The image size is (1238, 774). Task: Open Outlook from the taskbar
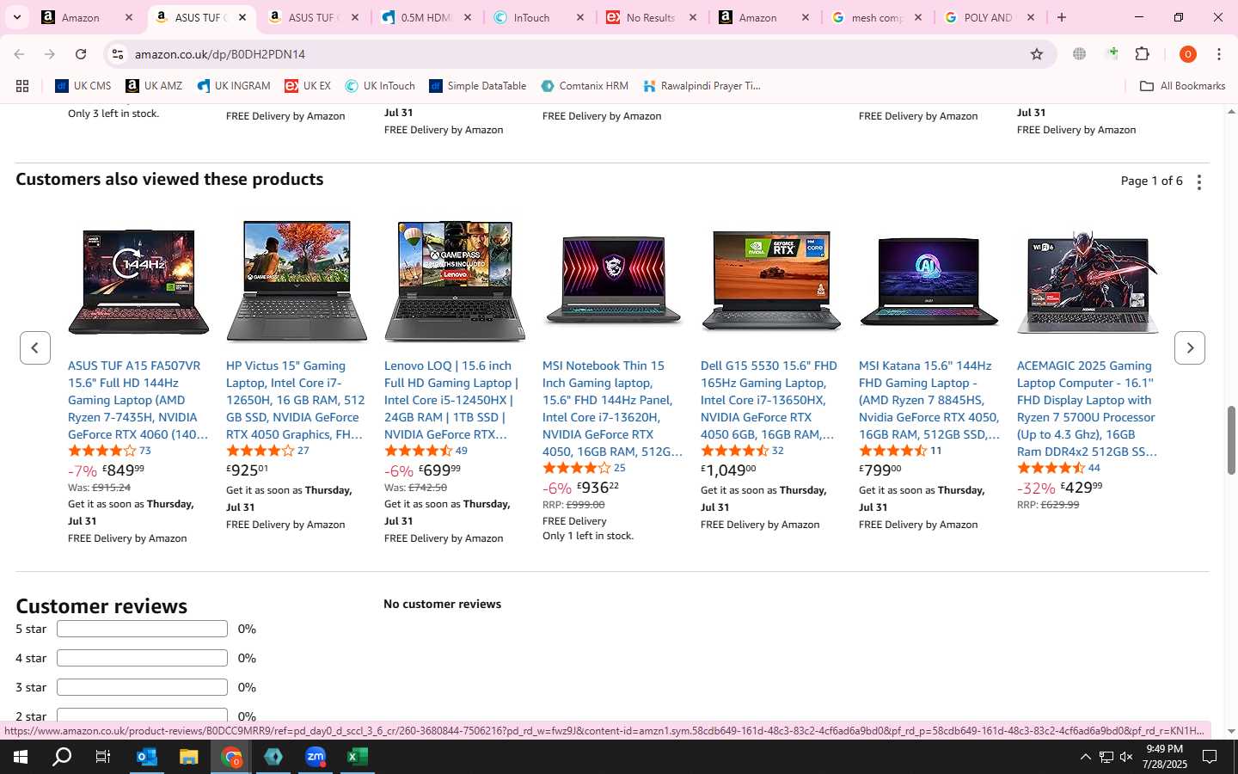coord(147,757)
